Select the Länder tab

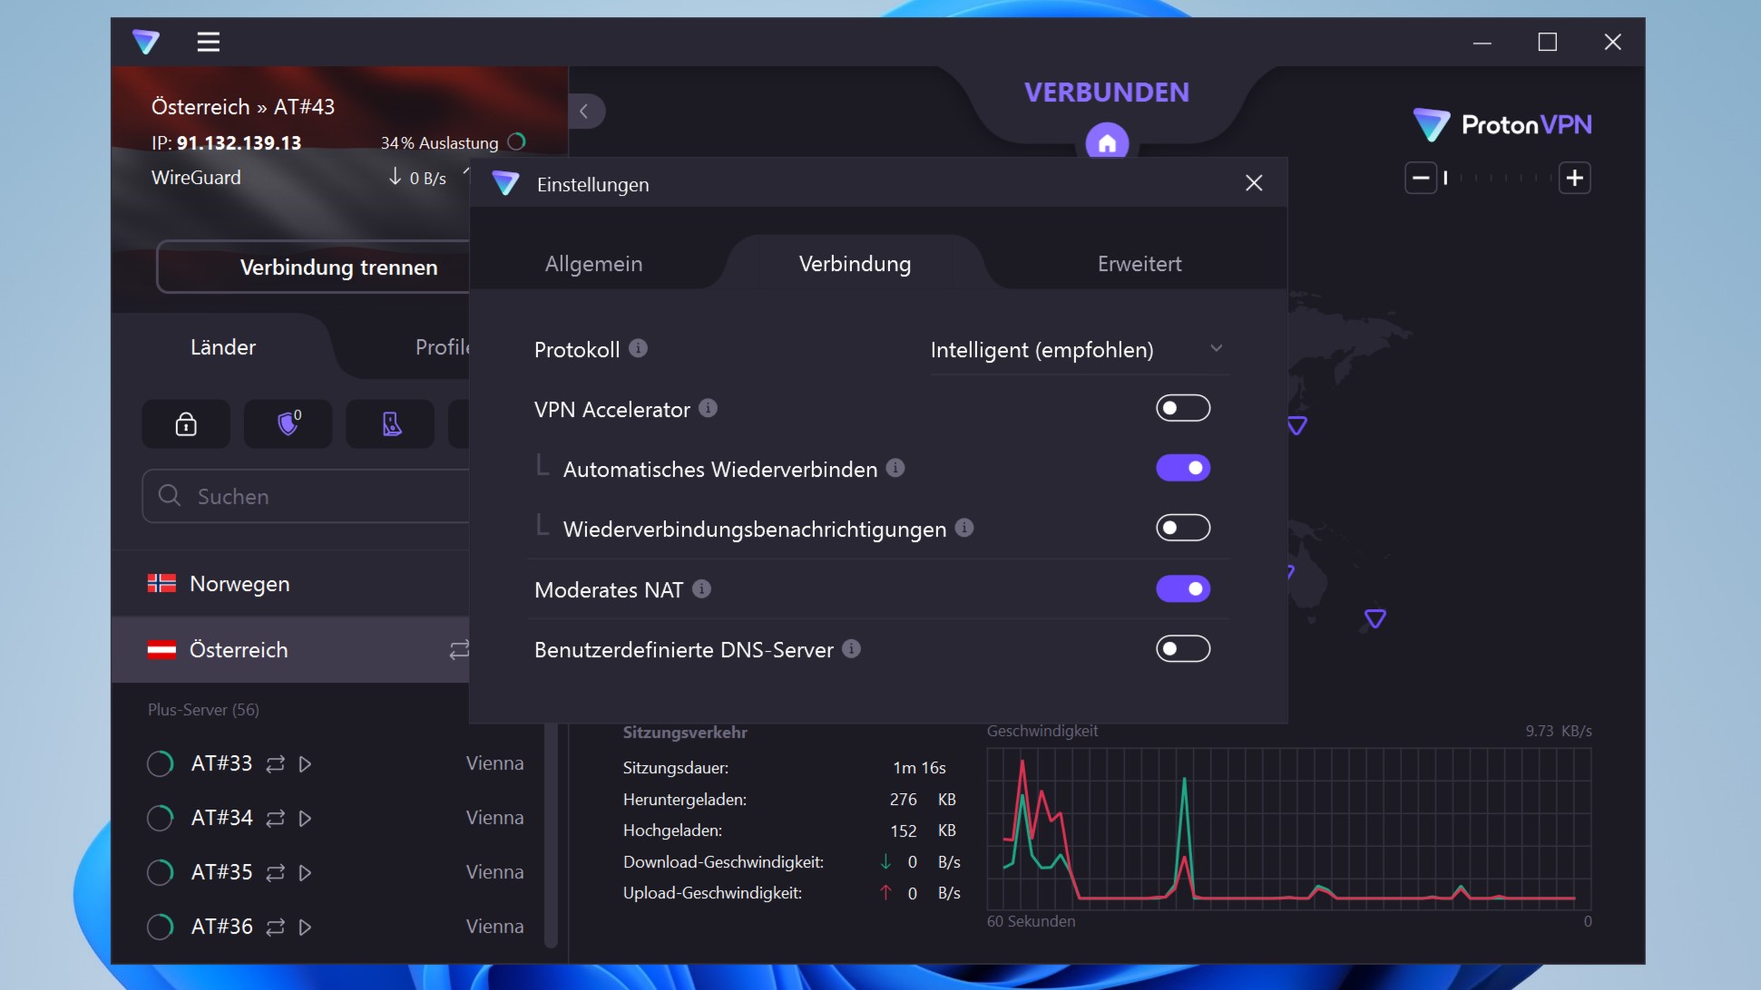click(223, 347)
